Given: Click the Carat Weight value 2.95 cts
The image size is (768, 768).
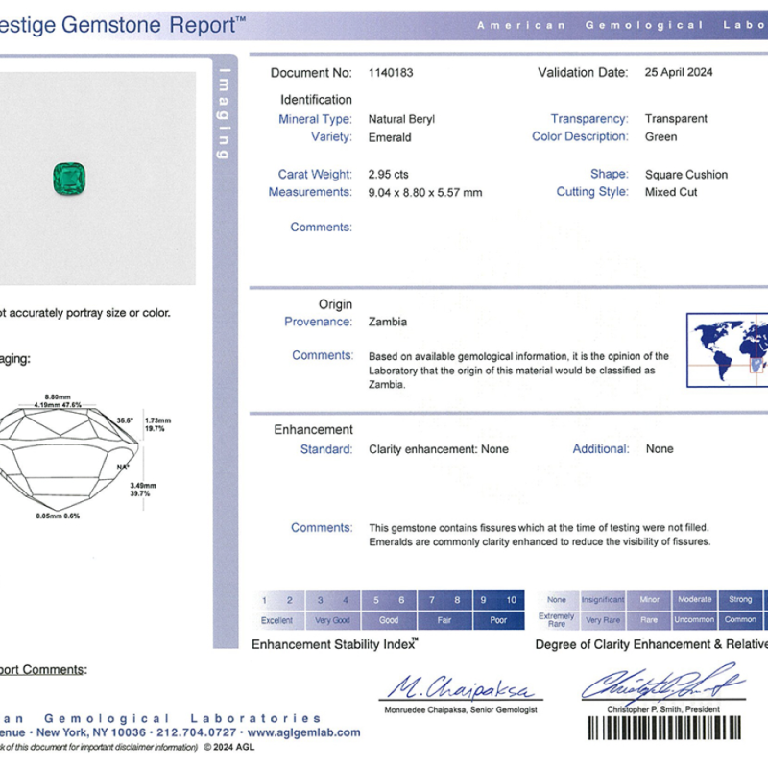Looking at the screenshot, I should (x=388, y=175).
